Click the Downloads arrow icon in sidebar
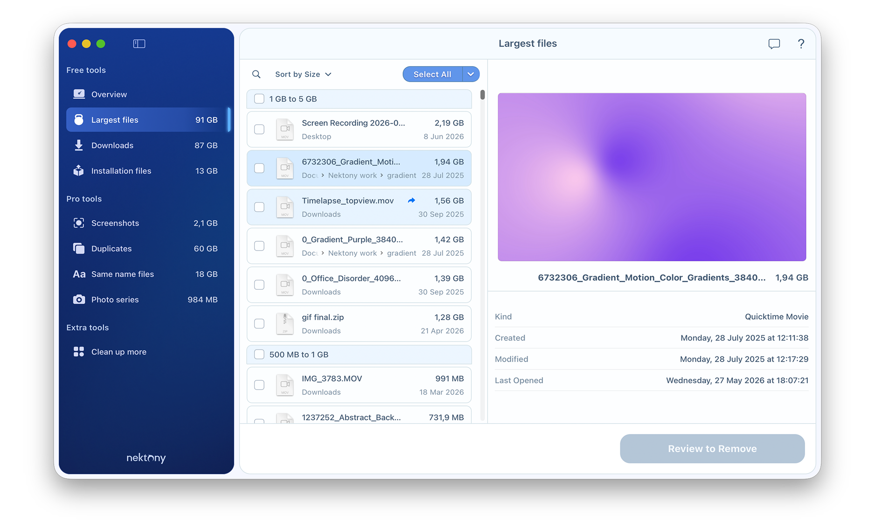The image size is (875, 524). click(x=79, y=145)
